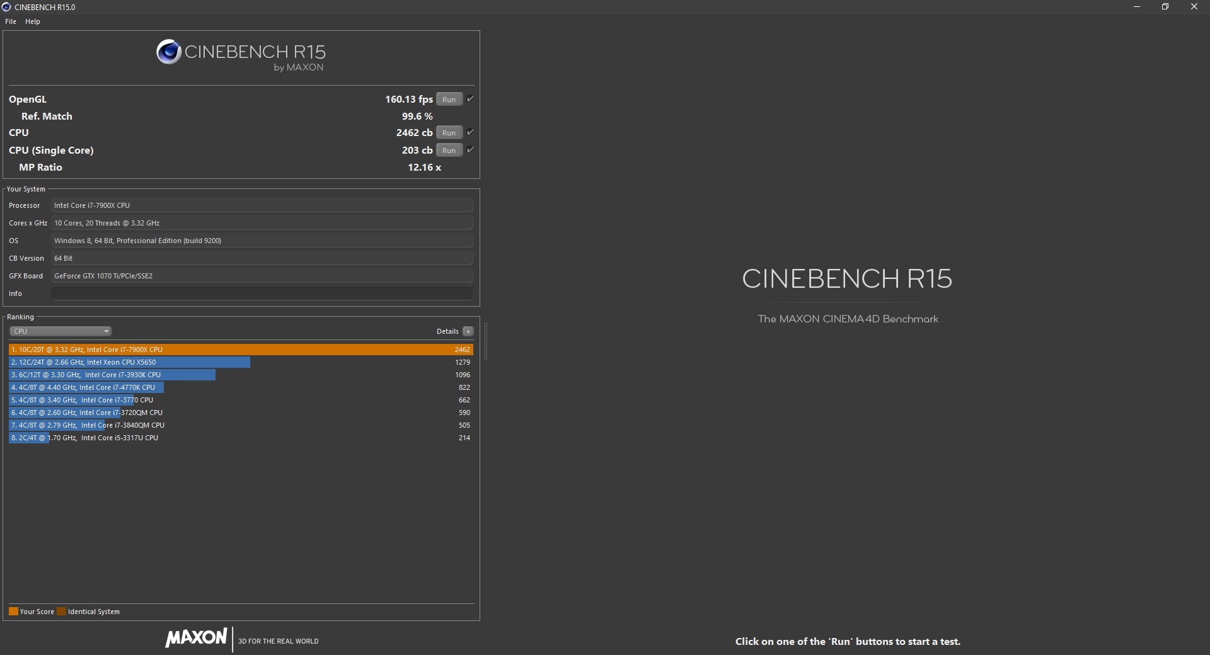Screen dimensions: 1210x655
Task: Click the CB Version 64 Bit field
Action: [x=262, y=258]
